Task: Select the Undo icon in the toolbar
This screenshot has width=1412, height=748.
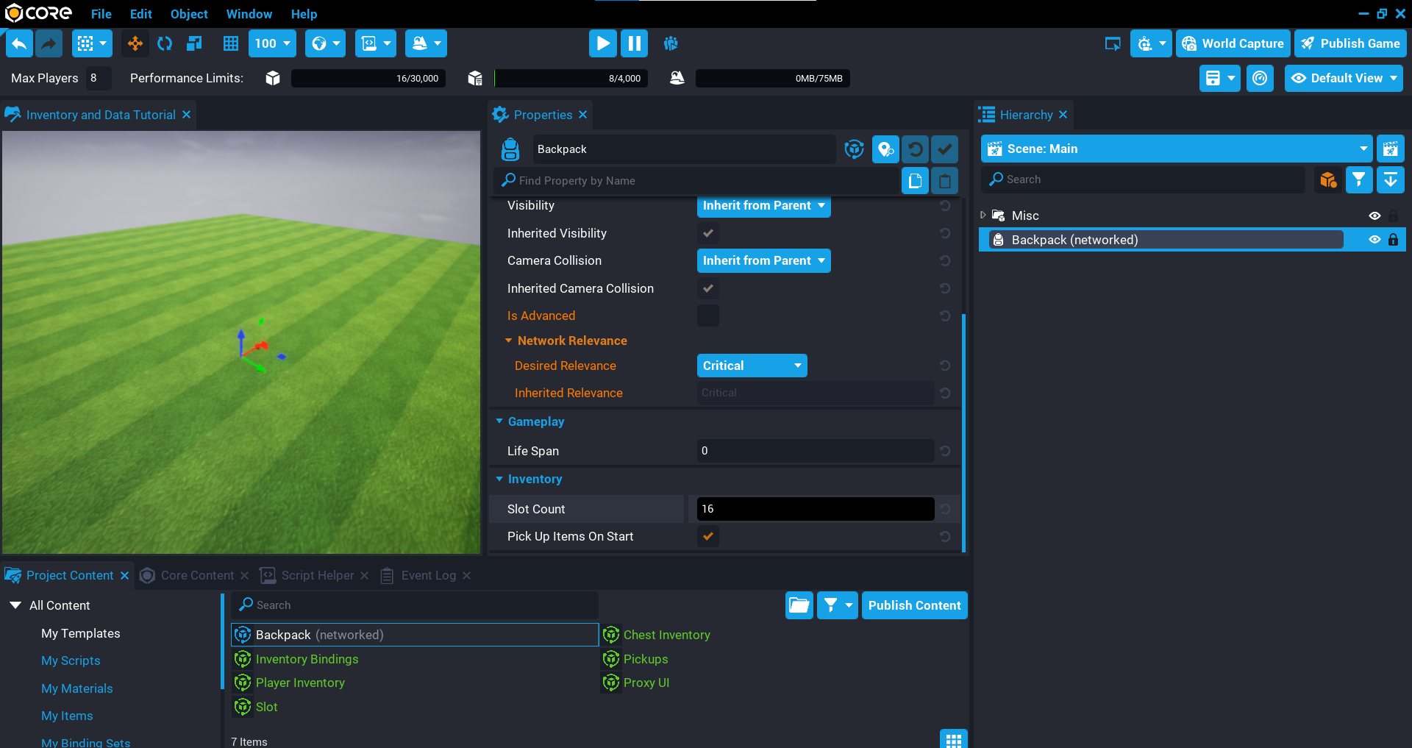Action: coord(18,43)
